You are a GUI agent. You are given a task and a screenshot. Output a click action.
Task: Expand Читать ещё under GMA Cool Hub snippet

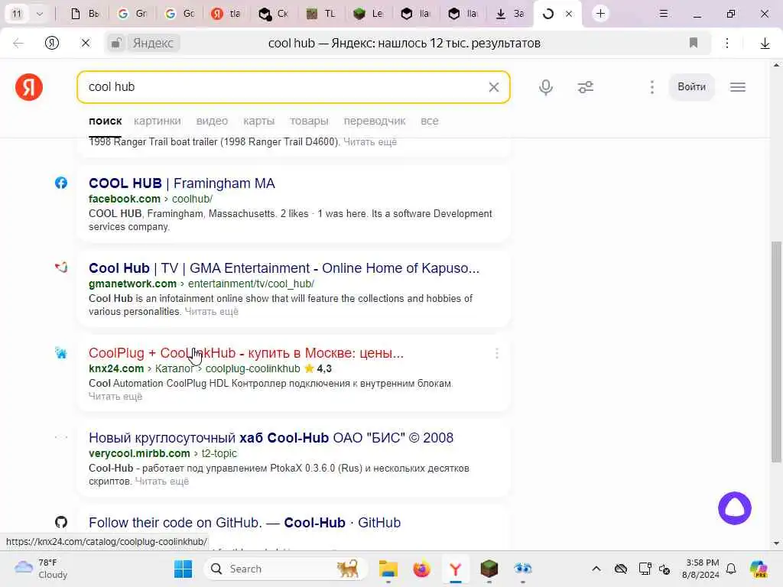point(211,312)
